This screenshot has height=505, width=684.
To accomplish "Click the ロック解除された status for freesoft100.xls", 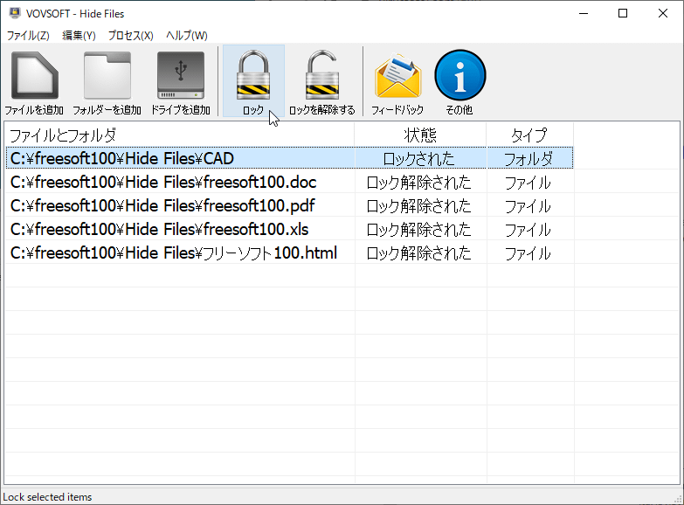I will point(418,229).
